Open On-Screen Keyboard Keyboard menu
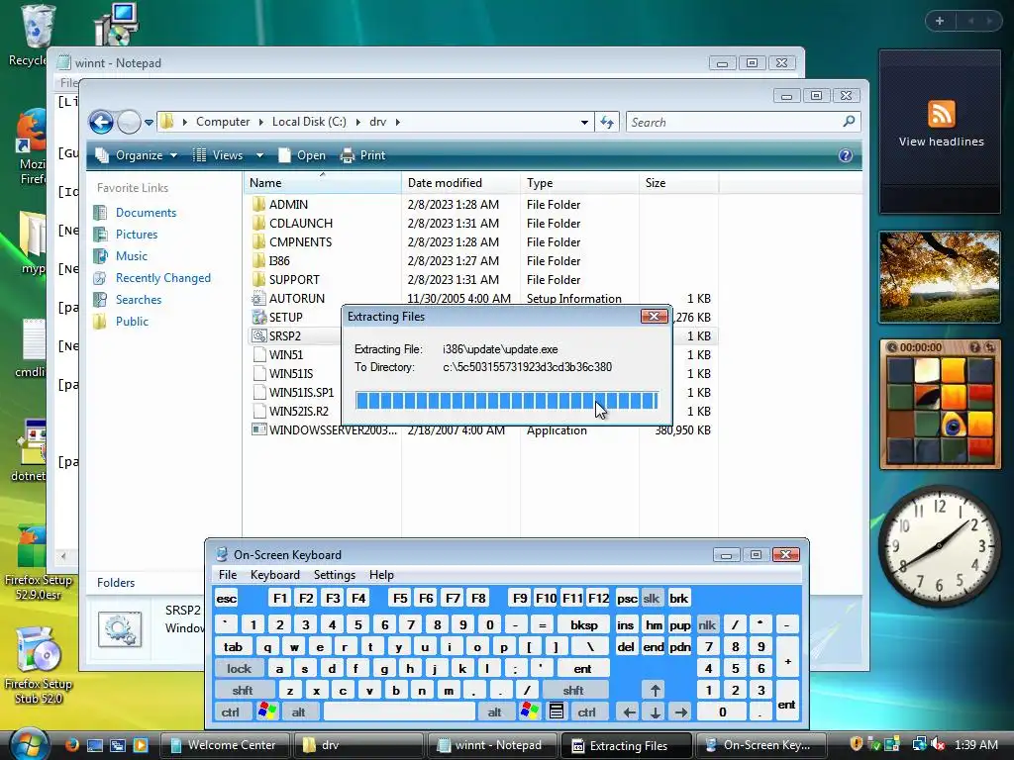Screen dimensions: 1014x760 (x=275, y=575)
